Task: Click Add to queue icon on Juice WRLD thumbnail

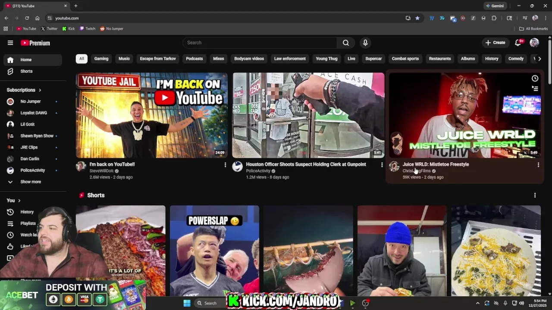Action: [535, 89]
